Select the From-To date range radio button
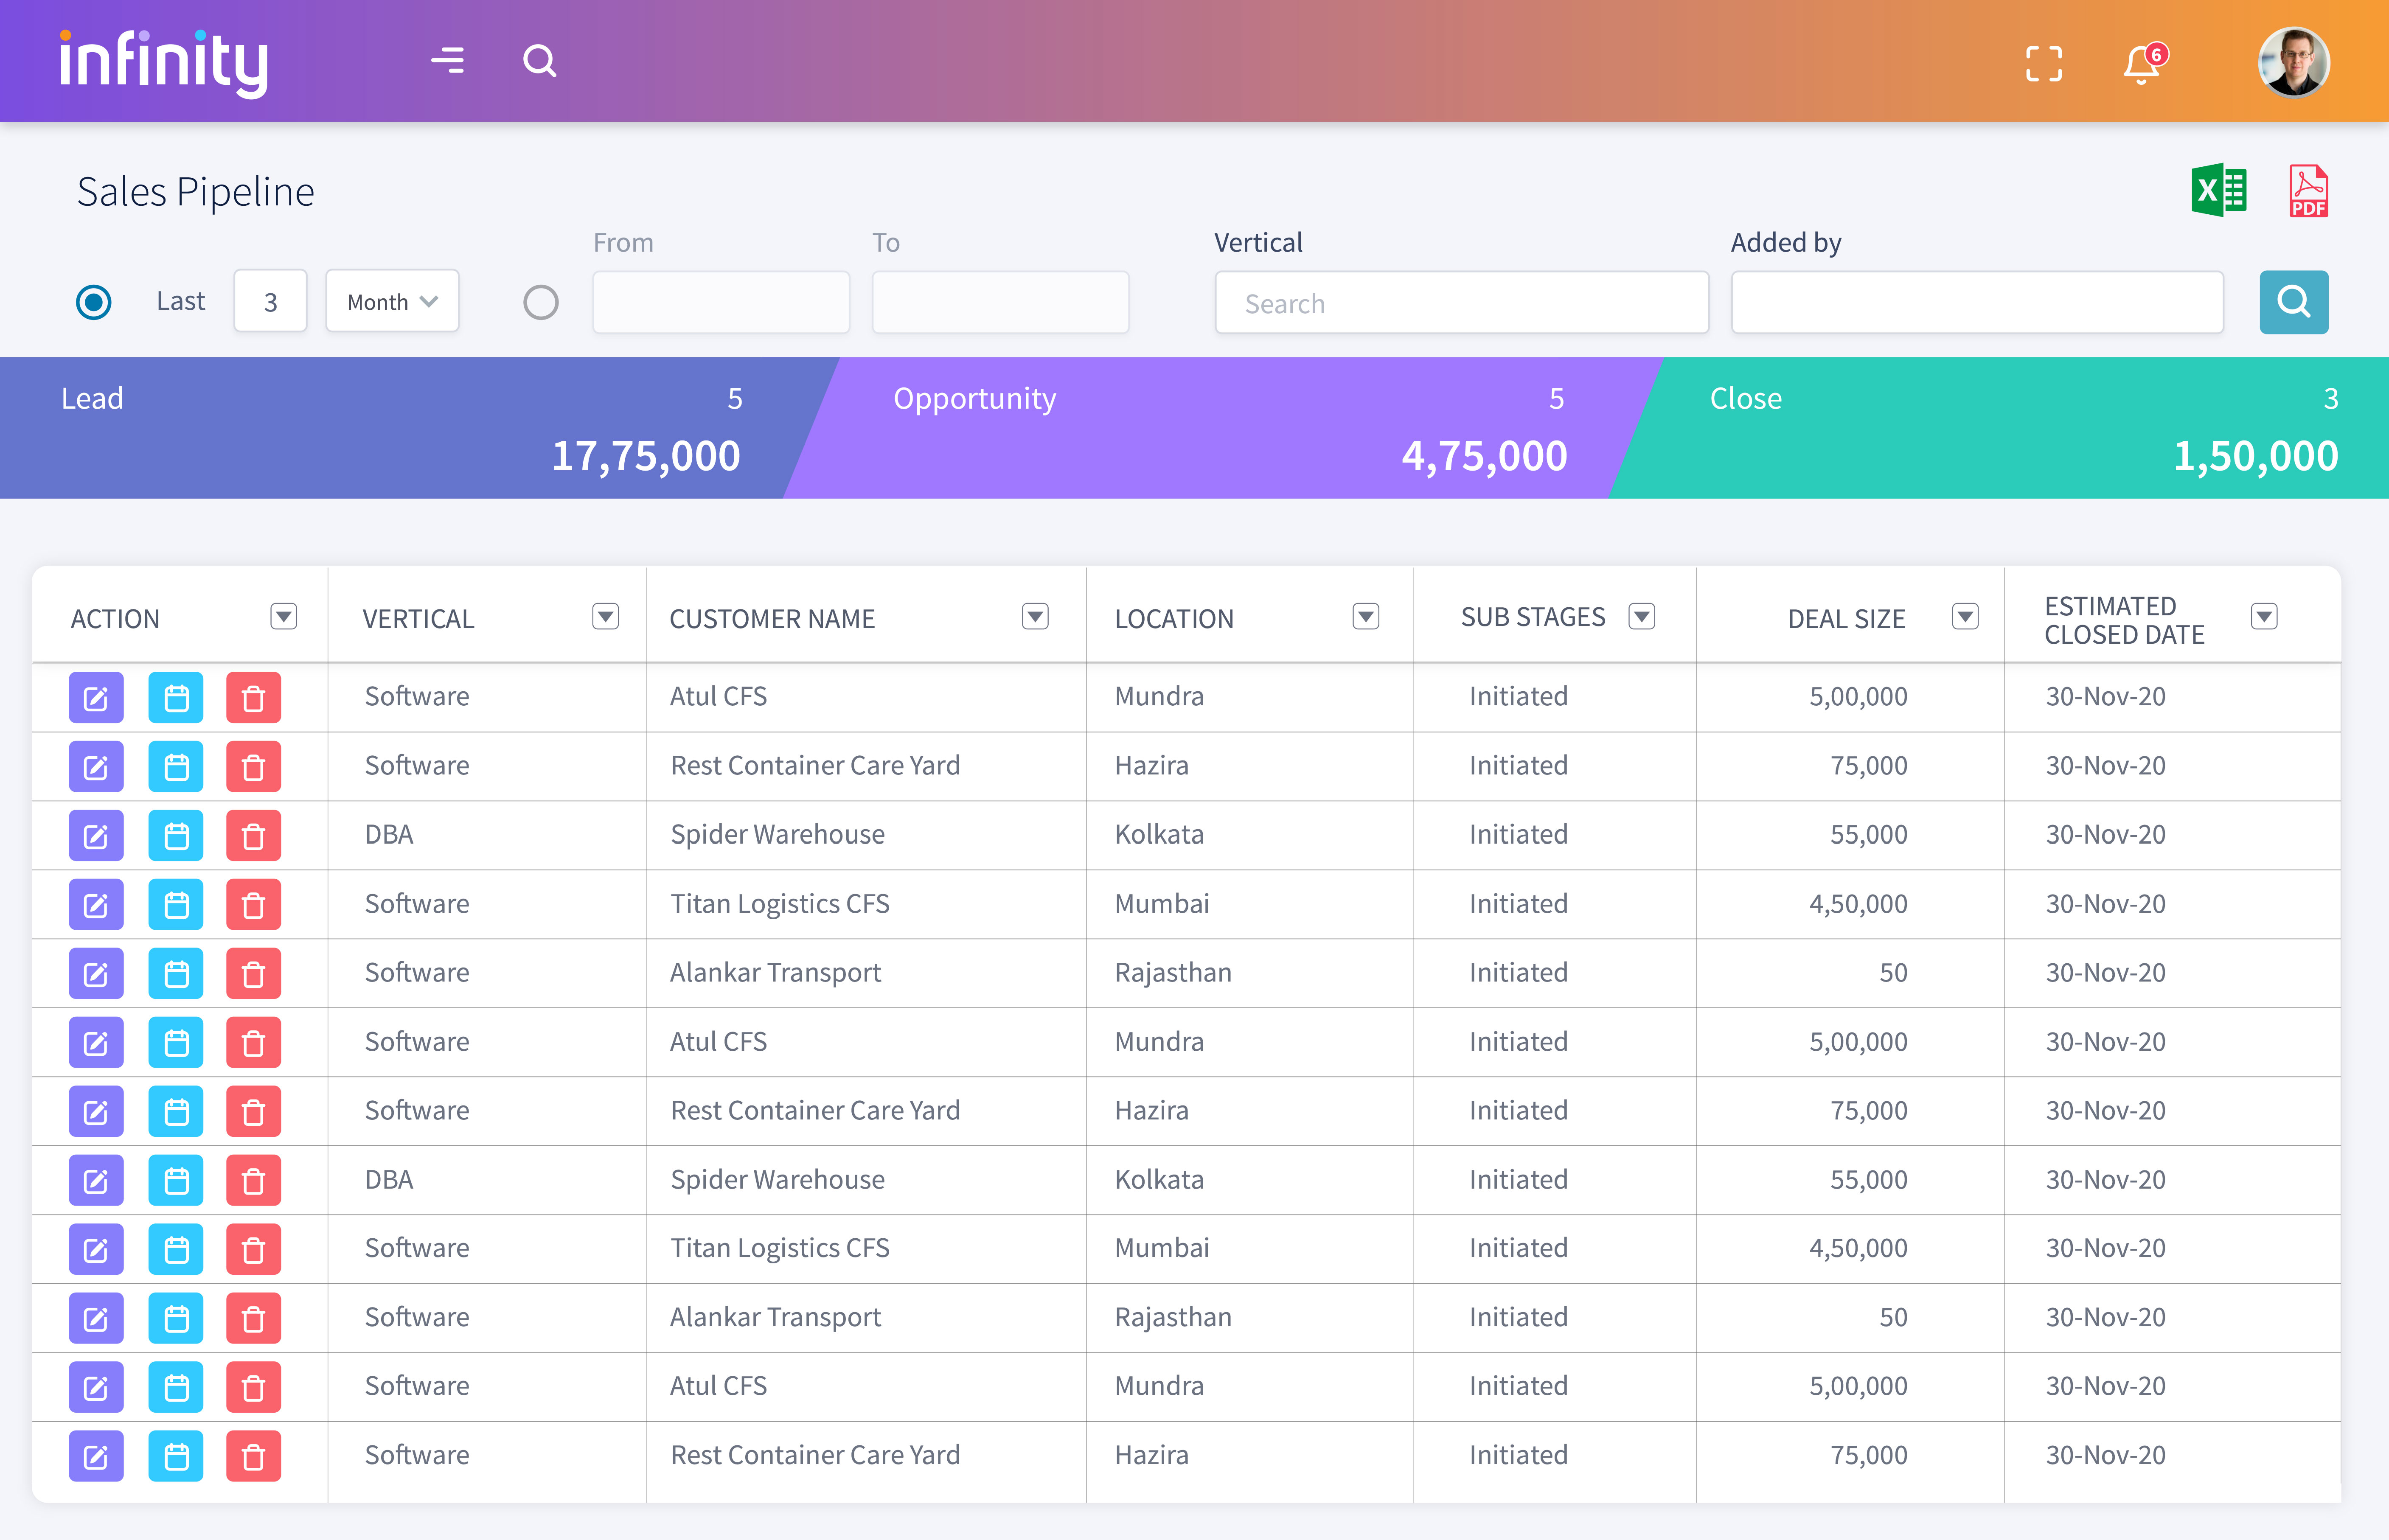 pos(541,302)
